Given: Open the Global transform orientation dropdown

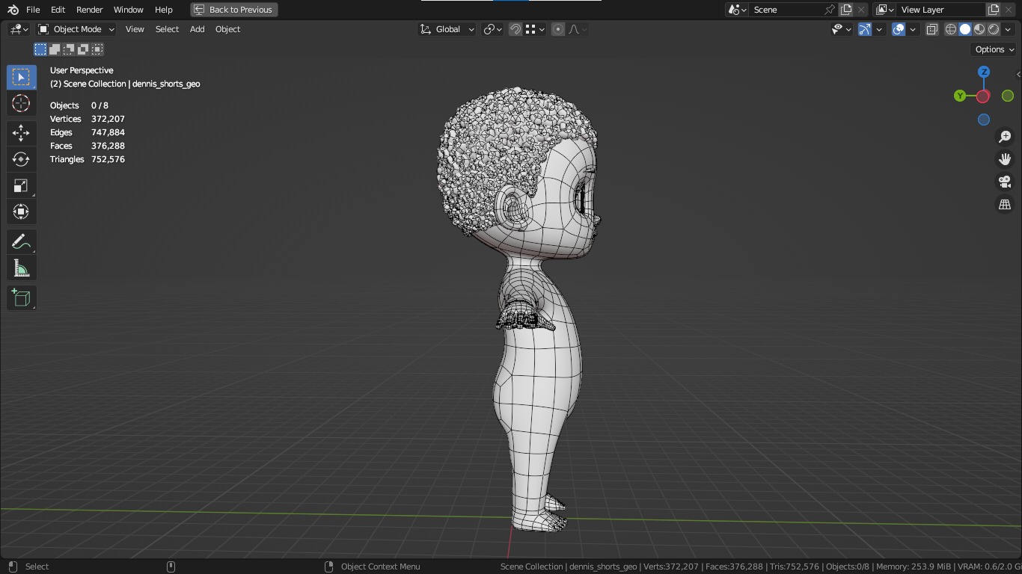Looking at the screenshot, I should (447, 29).
